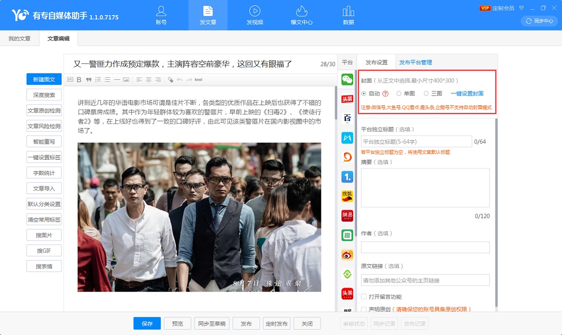This screenshot has height=335, width=562.
Task: Insert a blockquote via the quote icon
Action: click(x=88, y=79)
